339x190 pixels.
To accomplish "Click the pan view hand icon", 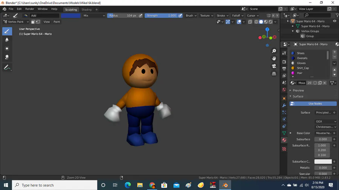I will click(x=274, y=59).
